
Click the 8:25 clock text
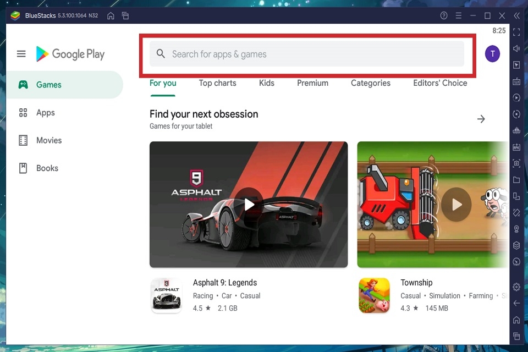pos(499,31)
